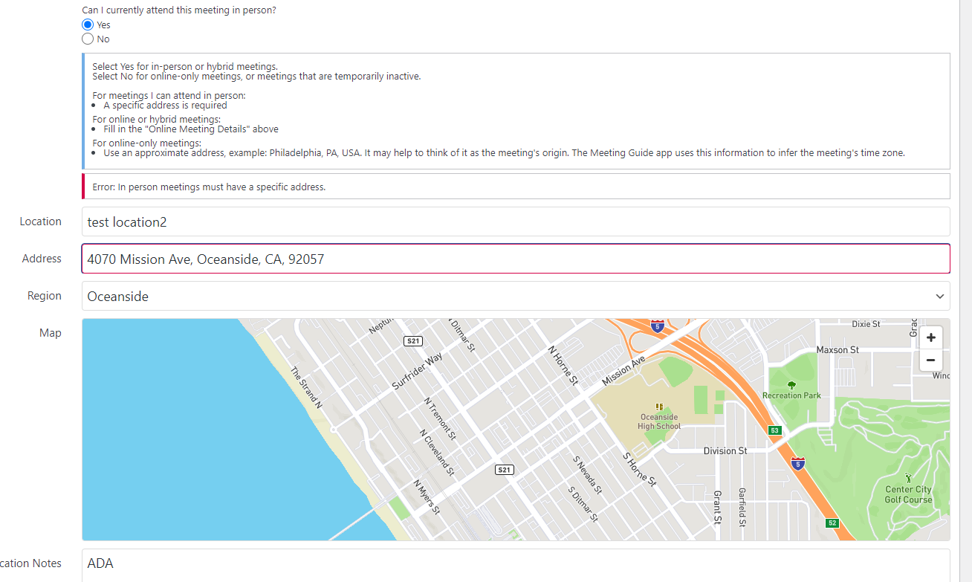Click the Oceanside High School map marker
Screen dimensions: 972x582
coord(659,407)
